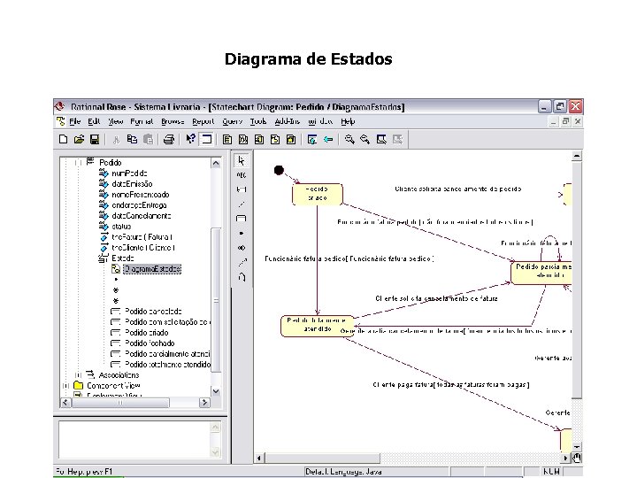Select the numPedido attribute in browser
The height and width of the screenshot is (478, 637).
coord(129,173)
